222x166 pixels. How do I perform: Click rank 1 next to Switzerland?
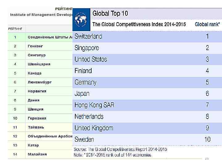pyautogui.click(x=208, y=36)
